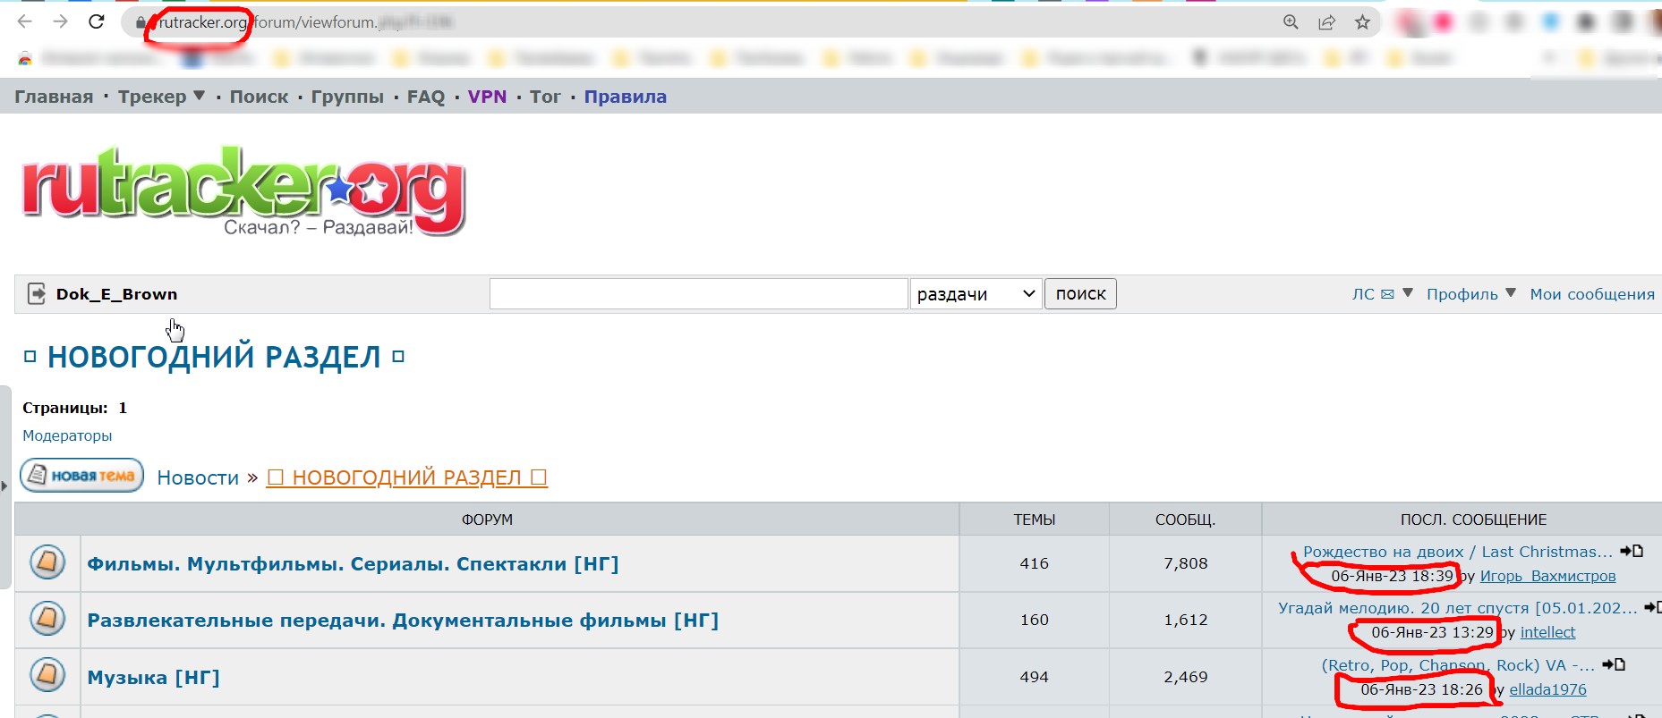View site security info via the lock icon
This screenshot has height=718, width=1662.
[x=141, y=22]
